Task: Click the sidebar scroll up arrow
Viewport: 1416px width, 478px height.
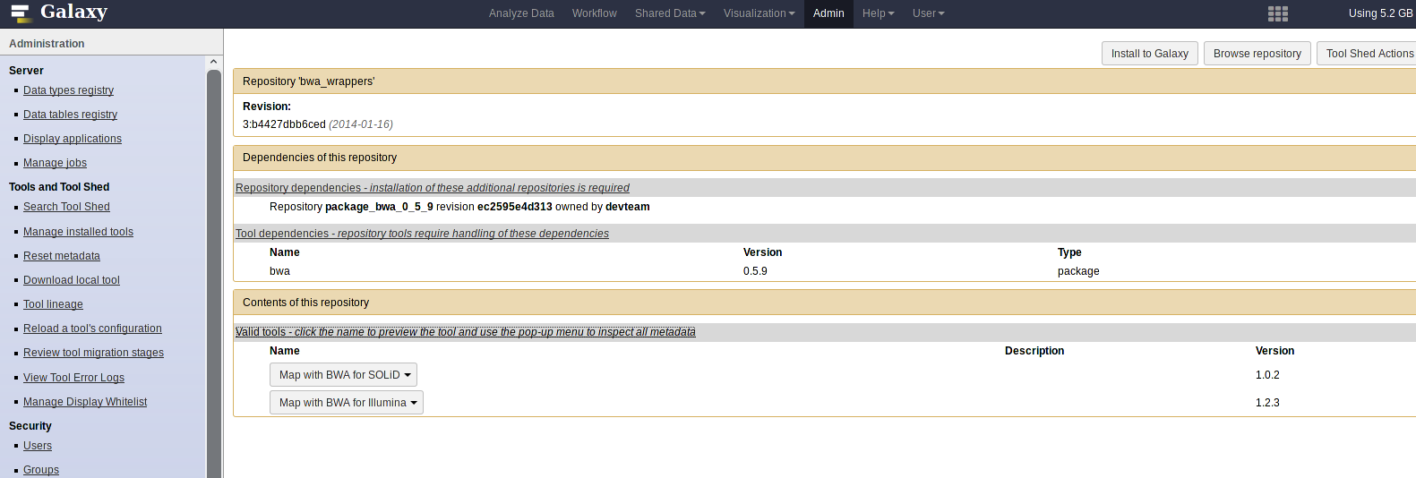Action: 213,62
